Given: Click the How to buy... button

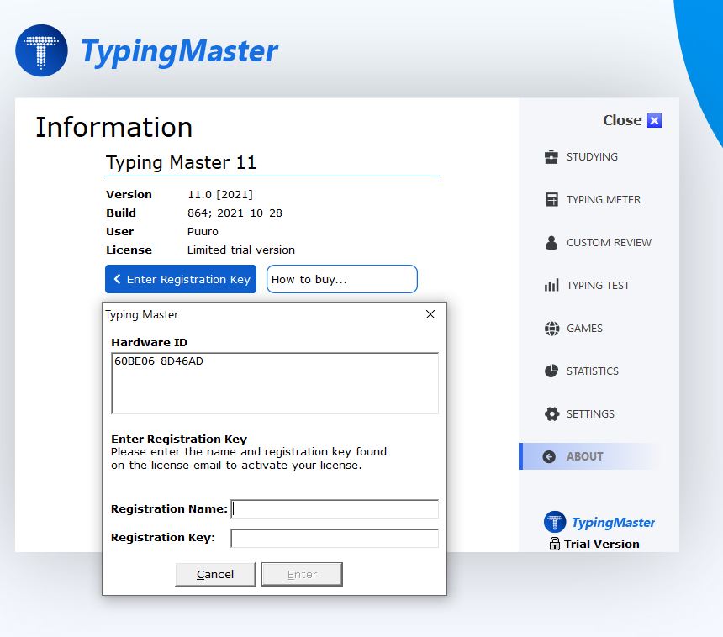Looking at the screenshot, I should coord(341,279).
